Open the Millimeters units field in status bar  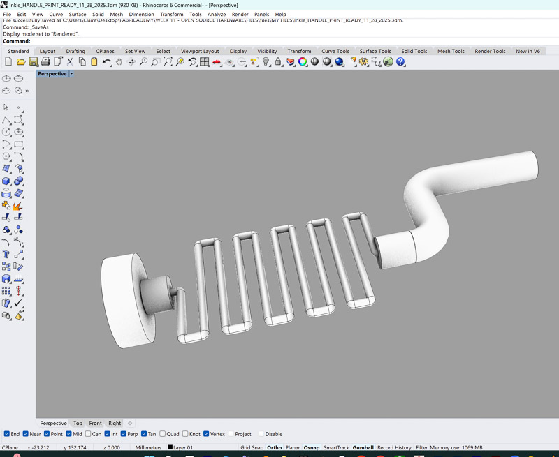148,447
